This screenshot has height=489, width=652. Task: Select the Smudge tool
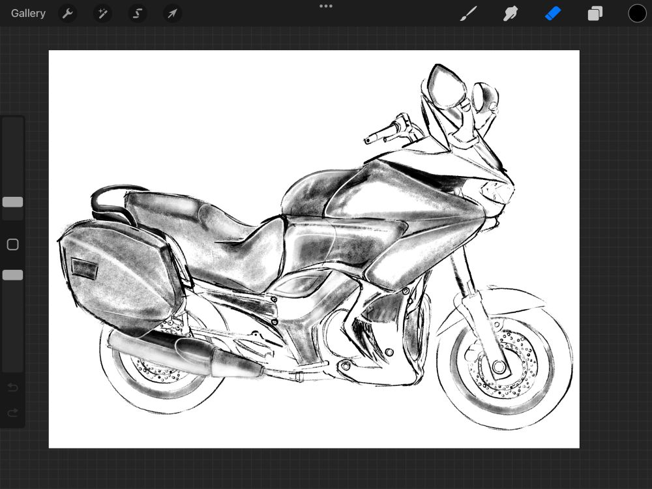point(511,13)
